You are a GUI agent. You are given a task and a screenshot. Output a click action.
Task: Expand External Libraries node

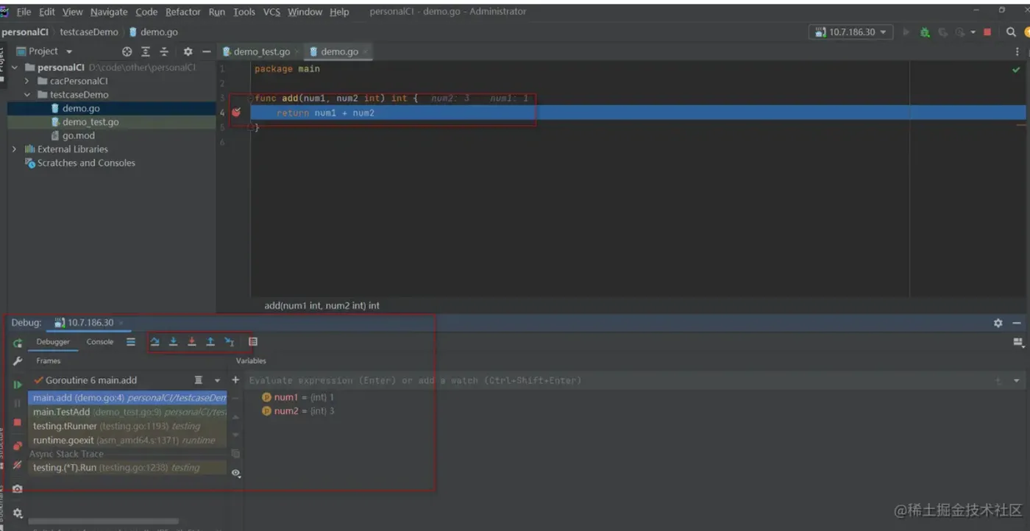pos(14,149)
